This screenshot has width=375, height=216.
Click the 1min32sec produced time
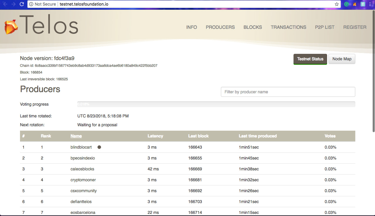point(249,180)
